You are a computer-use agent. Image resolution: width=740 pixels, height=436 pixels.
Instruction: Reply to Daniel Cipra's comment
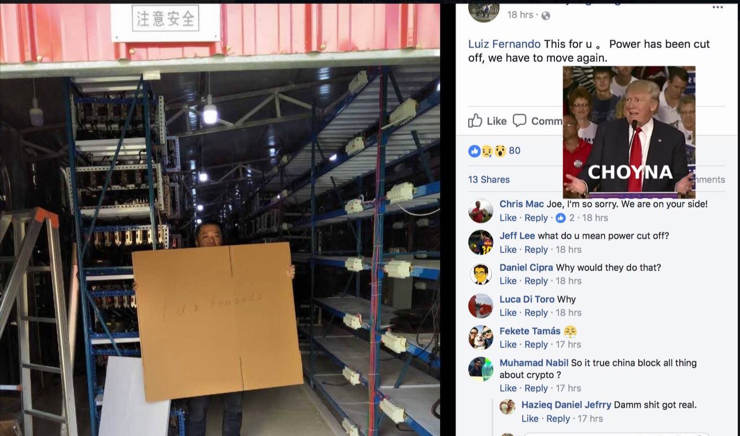tap(536, 281)
